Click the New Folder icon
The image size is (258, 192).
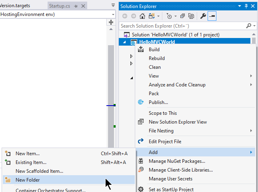pyautogui.click(x=8, y=180)
